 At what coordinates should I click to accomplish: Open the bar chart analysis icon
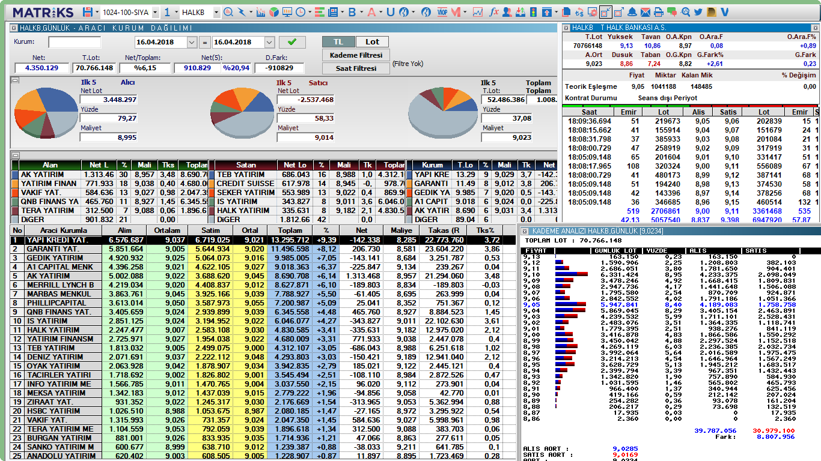(x=261, y=12)
